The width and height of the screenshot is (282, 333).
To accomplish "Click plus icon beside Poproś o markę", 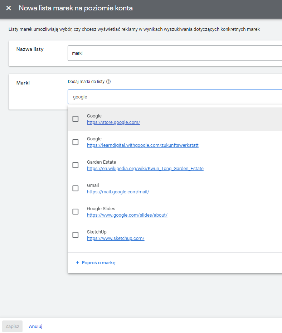I will (x=77, y=263).
